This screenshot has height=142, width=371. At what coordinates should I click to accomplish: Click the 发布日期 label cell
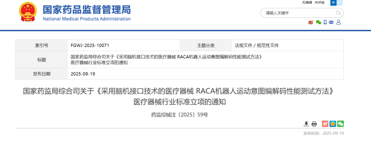[x=42, y=74]
